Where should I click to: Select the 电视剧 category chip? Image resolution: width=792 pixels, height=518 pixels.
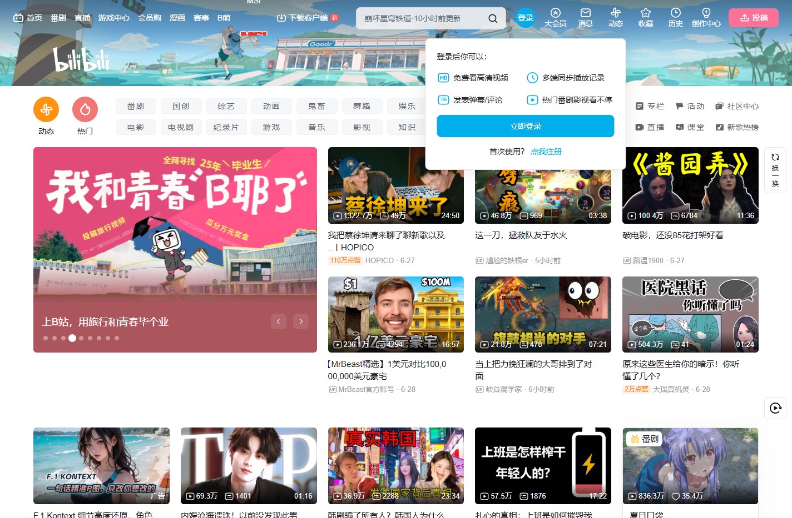(181, 127)
